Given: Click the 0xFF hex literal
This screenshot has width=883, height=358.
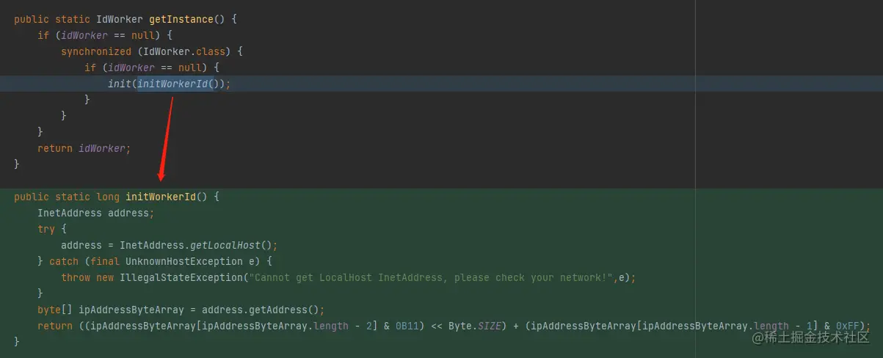Looking at the screenshot, I should coord(847,326).
